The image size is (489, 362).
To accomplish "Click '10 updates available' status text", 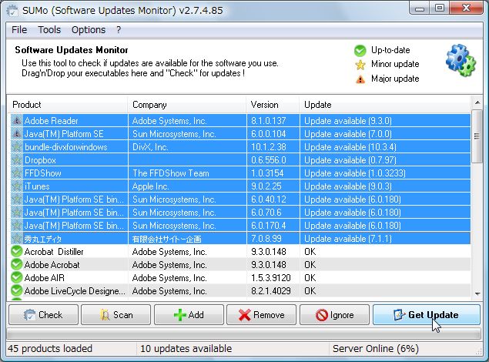I will click(186, 348).
